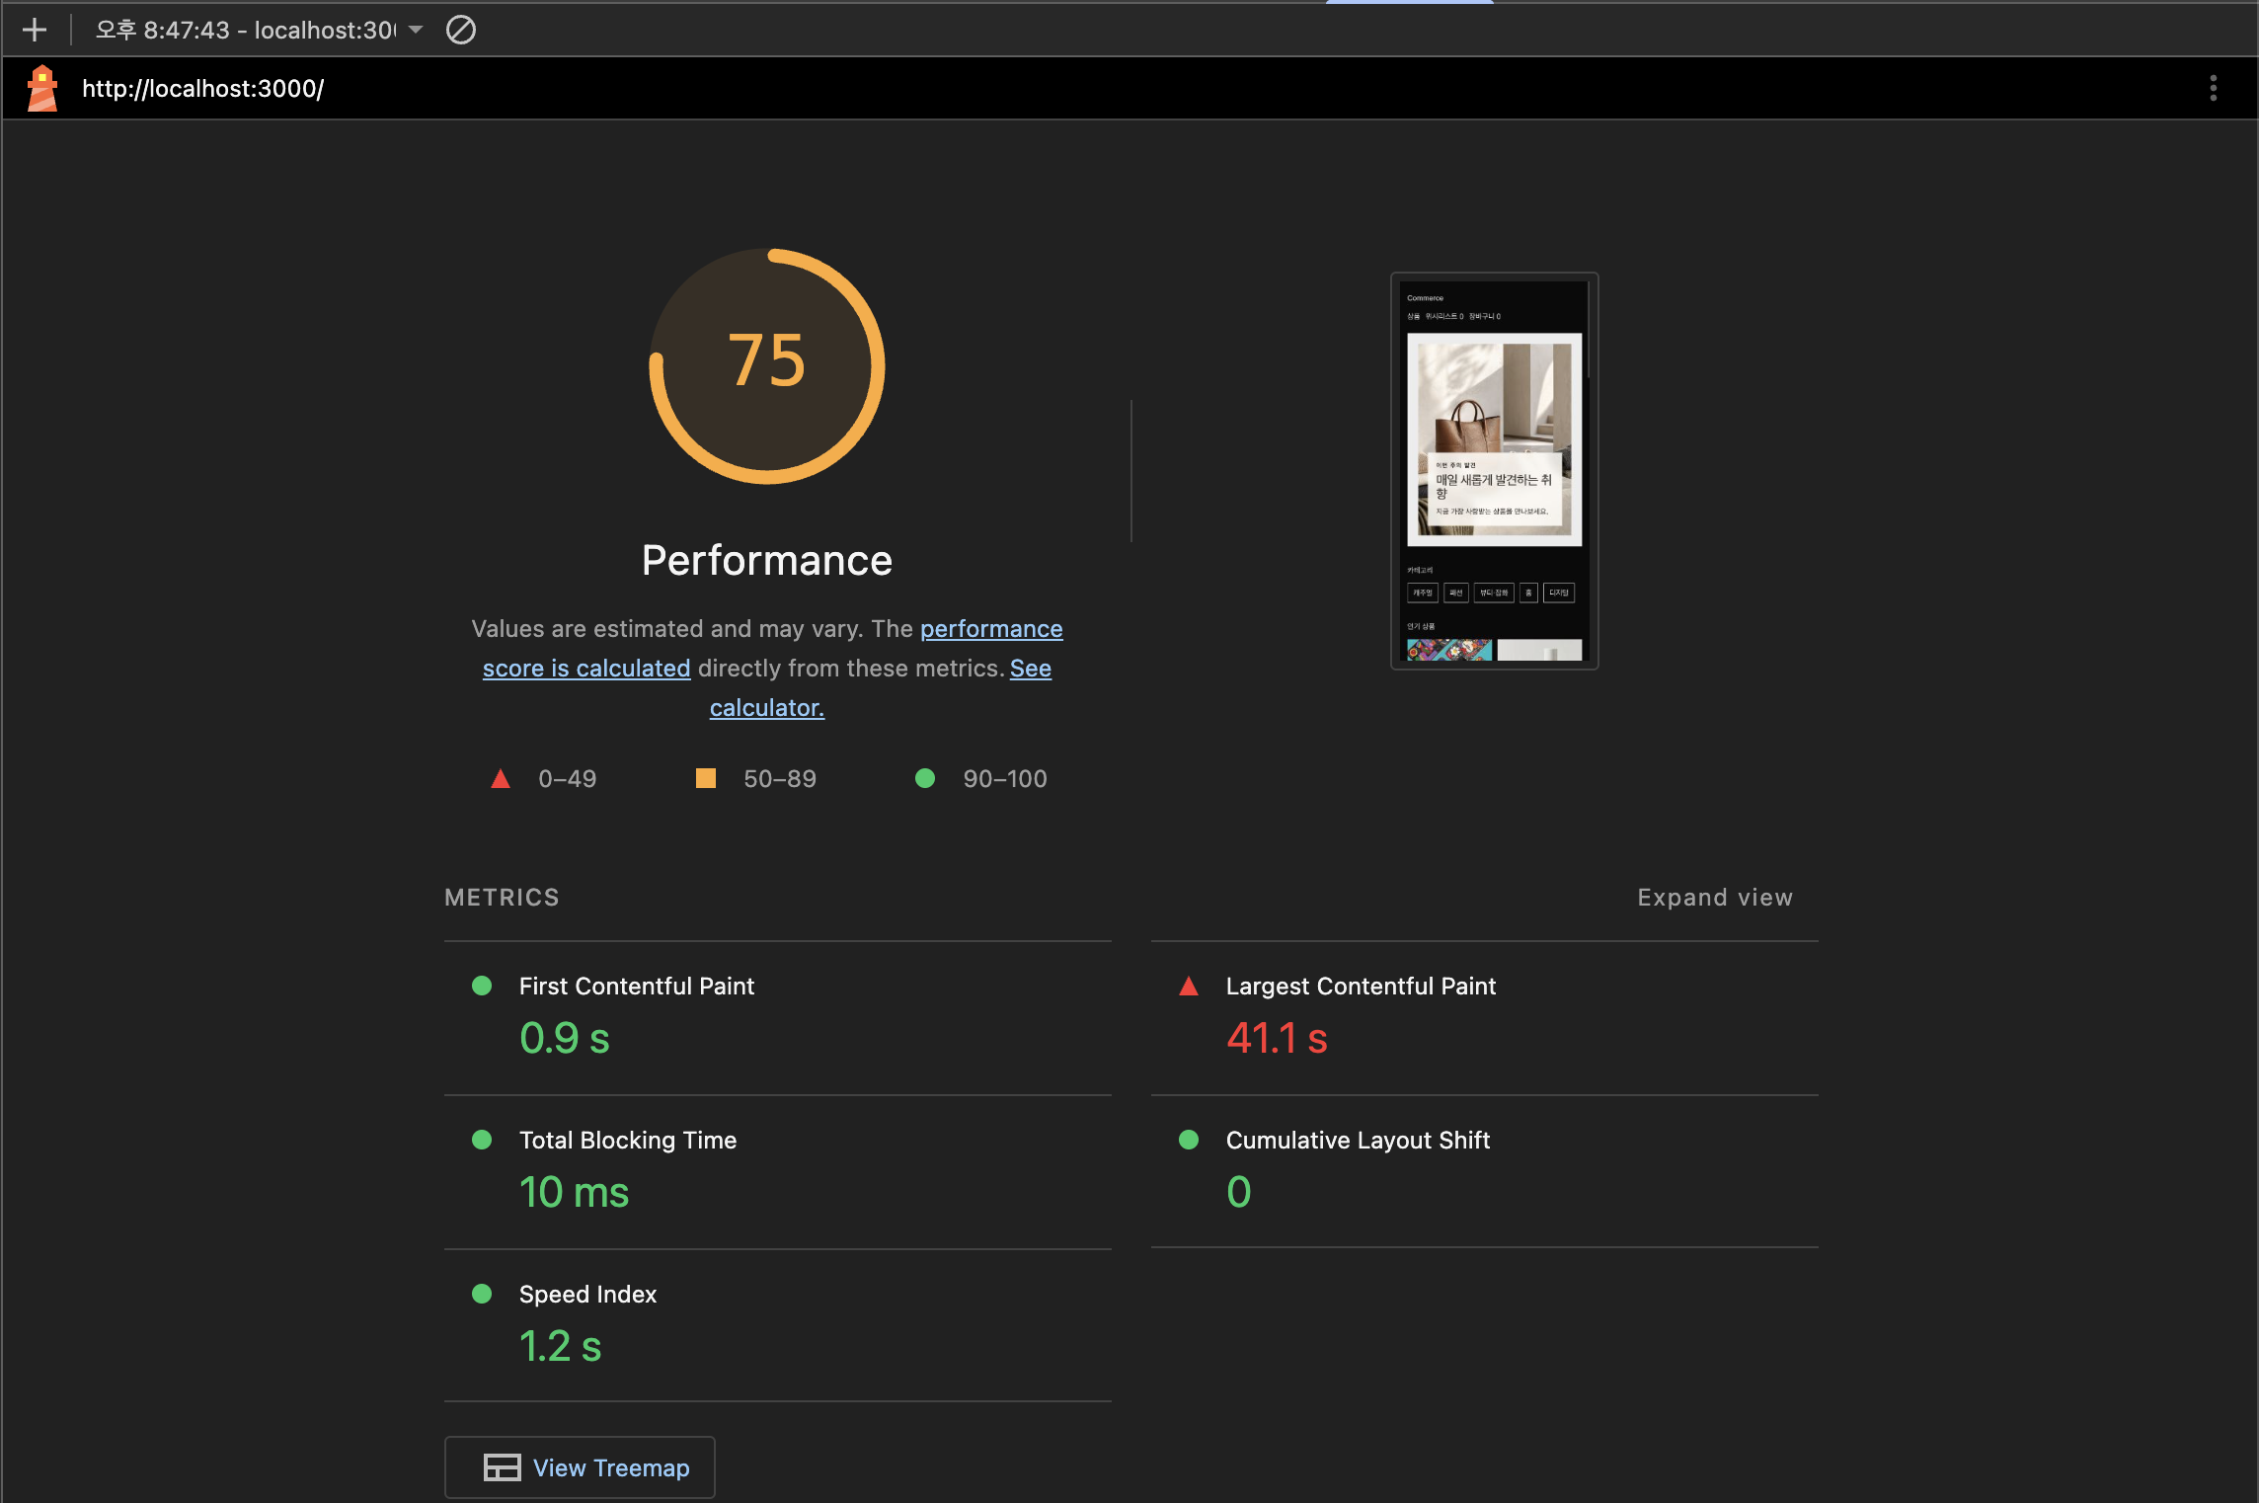This screenshot has height=1503, width=2259.
Task: Open the http://localhost:3000/ URL link
Action: (202, 89)
